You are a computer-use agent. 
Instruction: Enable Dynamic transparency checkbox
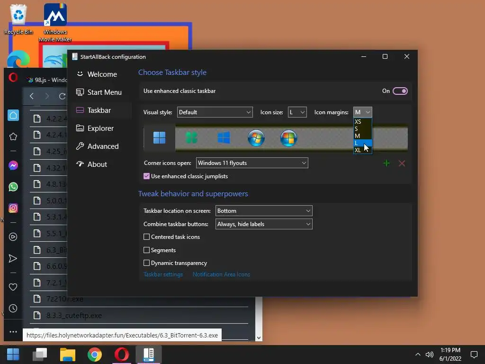[x=147, y=263]
